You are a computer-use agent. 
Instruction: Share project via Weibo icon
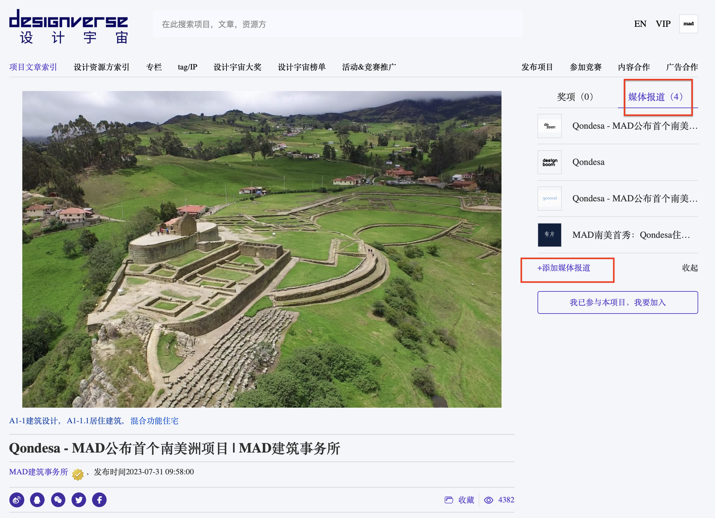tap(17, 500)
